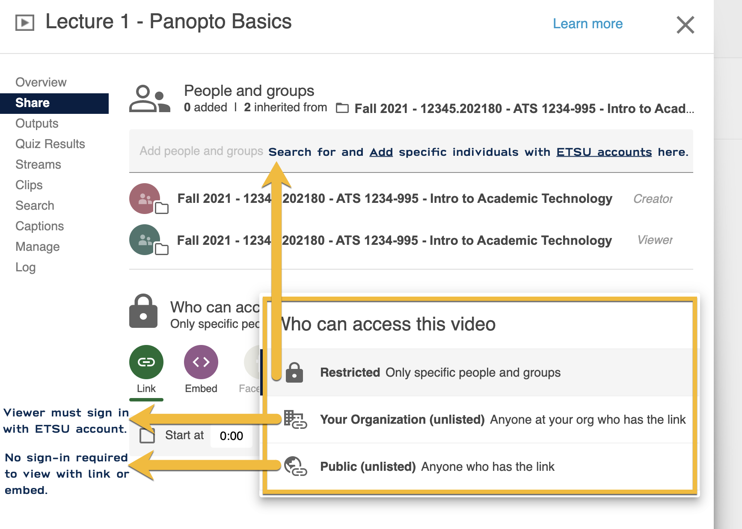Click the video play icon beside the title

pyautogui.click(x=25, y=22)
